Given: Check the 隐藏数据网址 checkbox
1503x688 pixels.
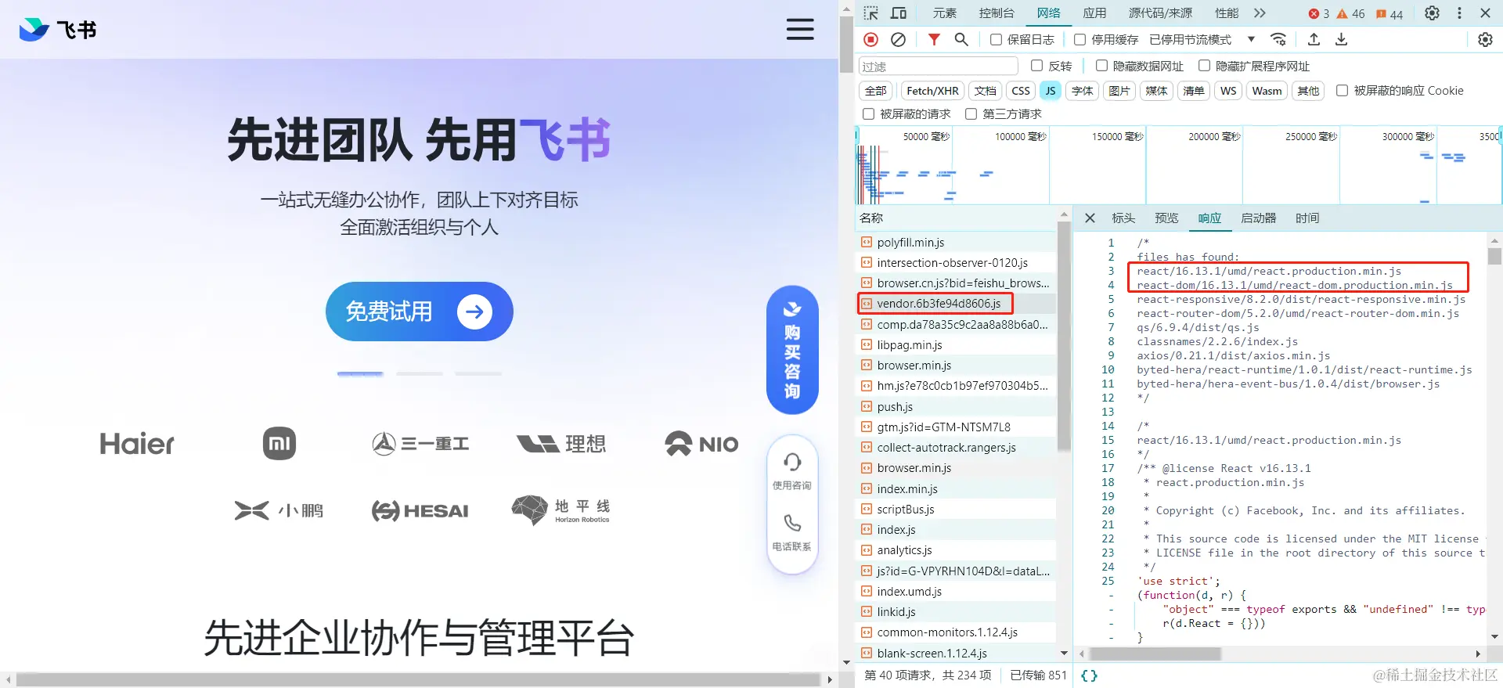Looking at the screenshot, I should click(x=1101, y=66).
